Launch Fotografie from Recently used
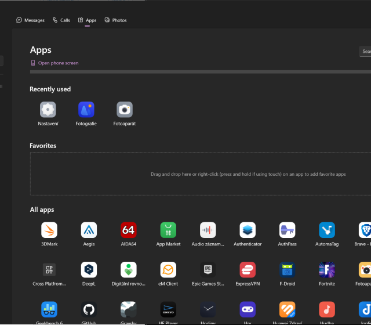Screen dimensions: 371x325 pyautogui.click(x=86, y=110)
